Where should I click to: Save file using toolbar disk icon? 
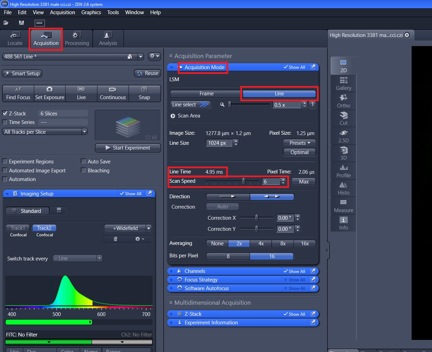pyautogui.click(x=21, y=23)
